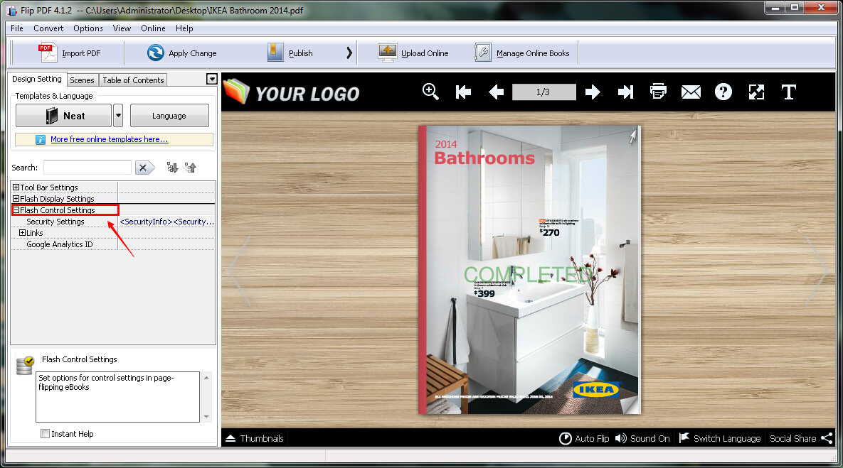
Task: Switch to the Scenes tab
Action: (82, 80)
